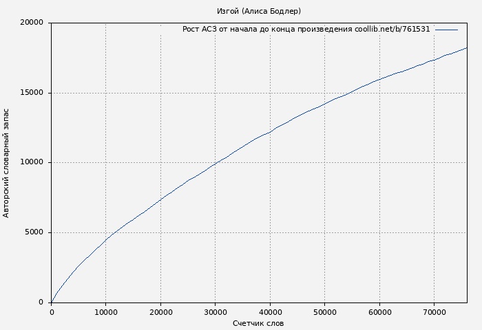This screenshot has height=330, width=482.
Task: Click the chart title "Изгой (Алиса Бодлер)"
Action: (x=258, y=11)
